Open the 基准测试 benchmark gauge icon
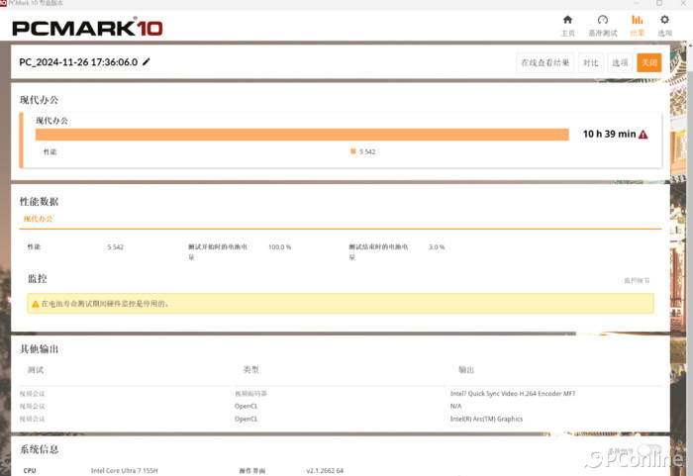This screenshot has height=476, width=693. [x=603, y=20]
